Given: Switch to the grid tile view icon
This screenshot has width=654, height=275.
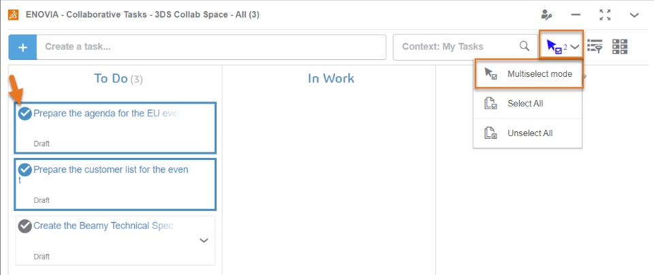Looking at the screenshot, I should tap(619, 46).
